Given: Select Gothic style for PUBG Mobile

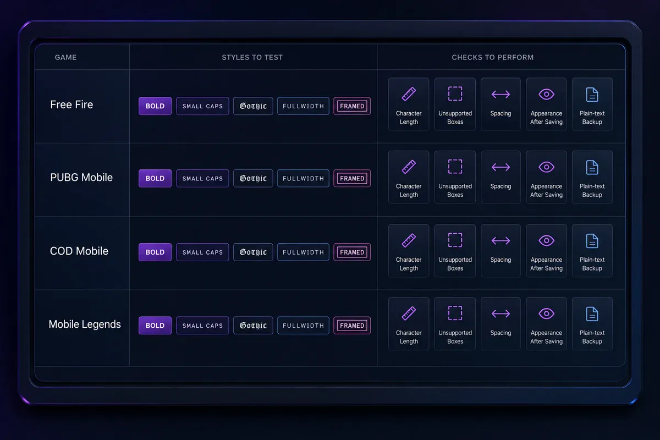Looking at the screenshot, I should [253, 178].
